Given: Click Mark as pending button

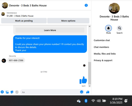Looking at the screenshot, I should [x=24, y=21].
